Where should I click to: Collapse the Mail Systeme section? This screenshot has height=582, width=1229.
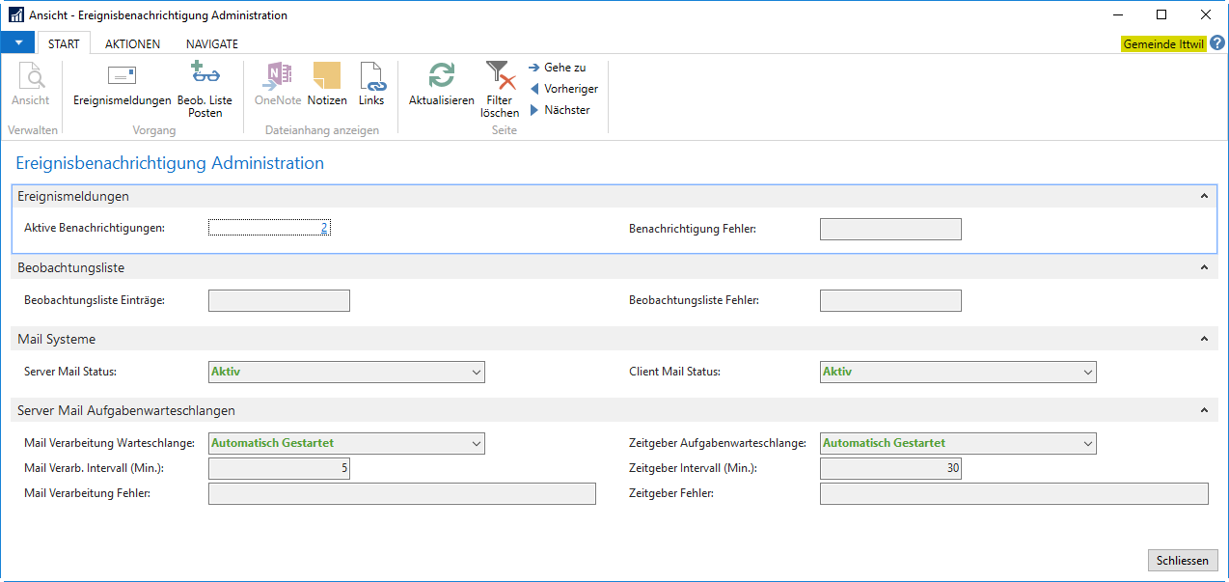1203,339
